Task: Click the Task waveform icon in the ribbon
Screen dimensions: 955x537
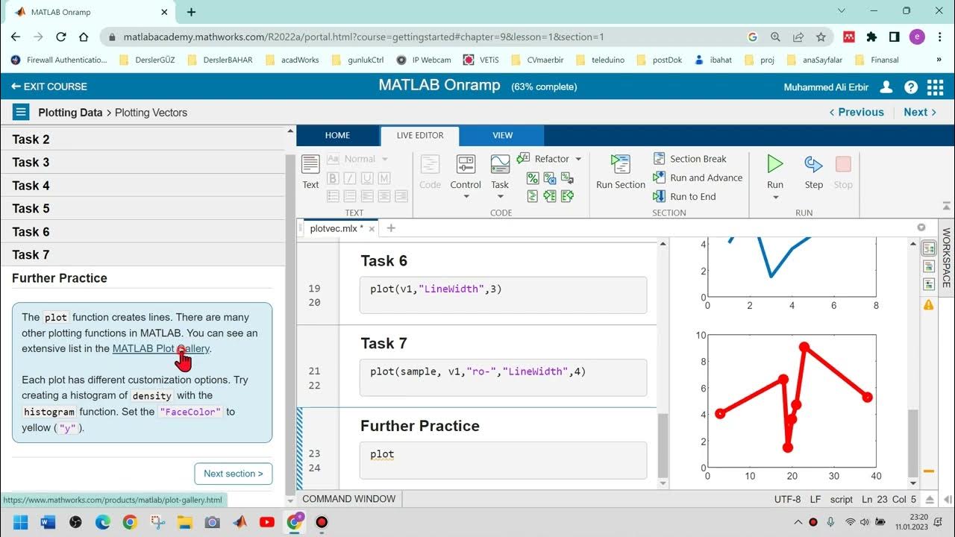Action: coord(500,164)
